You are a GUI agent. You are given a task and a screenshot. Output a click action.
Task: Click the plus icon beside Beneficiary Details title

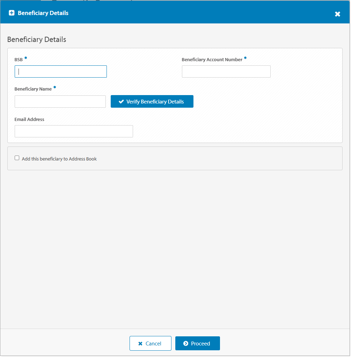coord(12,13)
